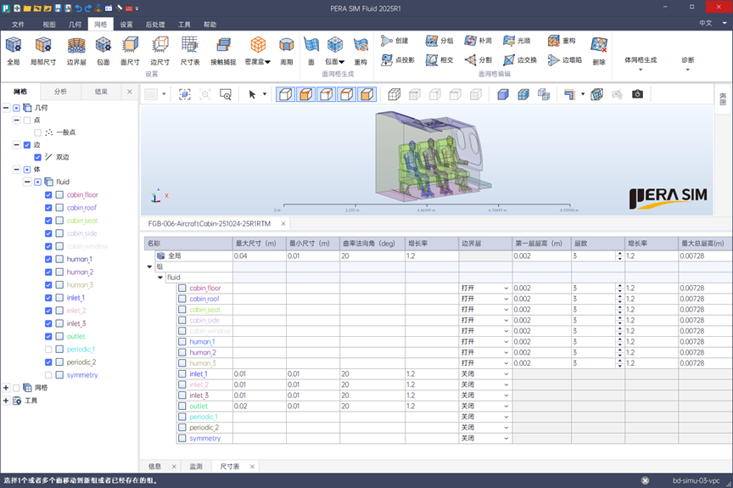Screen dimensions: 733x488
Task: Click the 周期 periodic tool icon
Action: (287, 46)
